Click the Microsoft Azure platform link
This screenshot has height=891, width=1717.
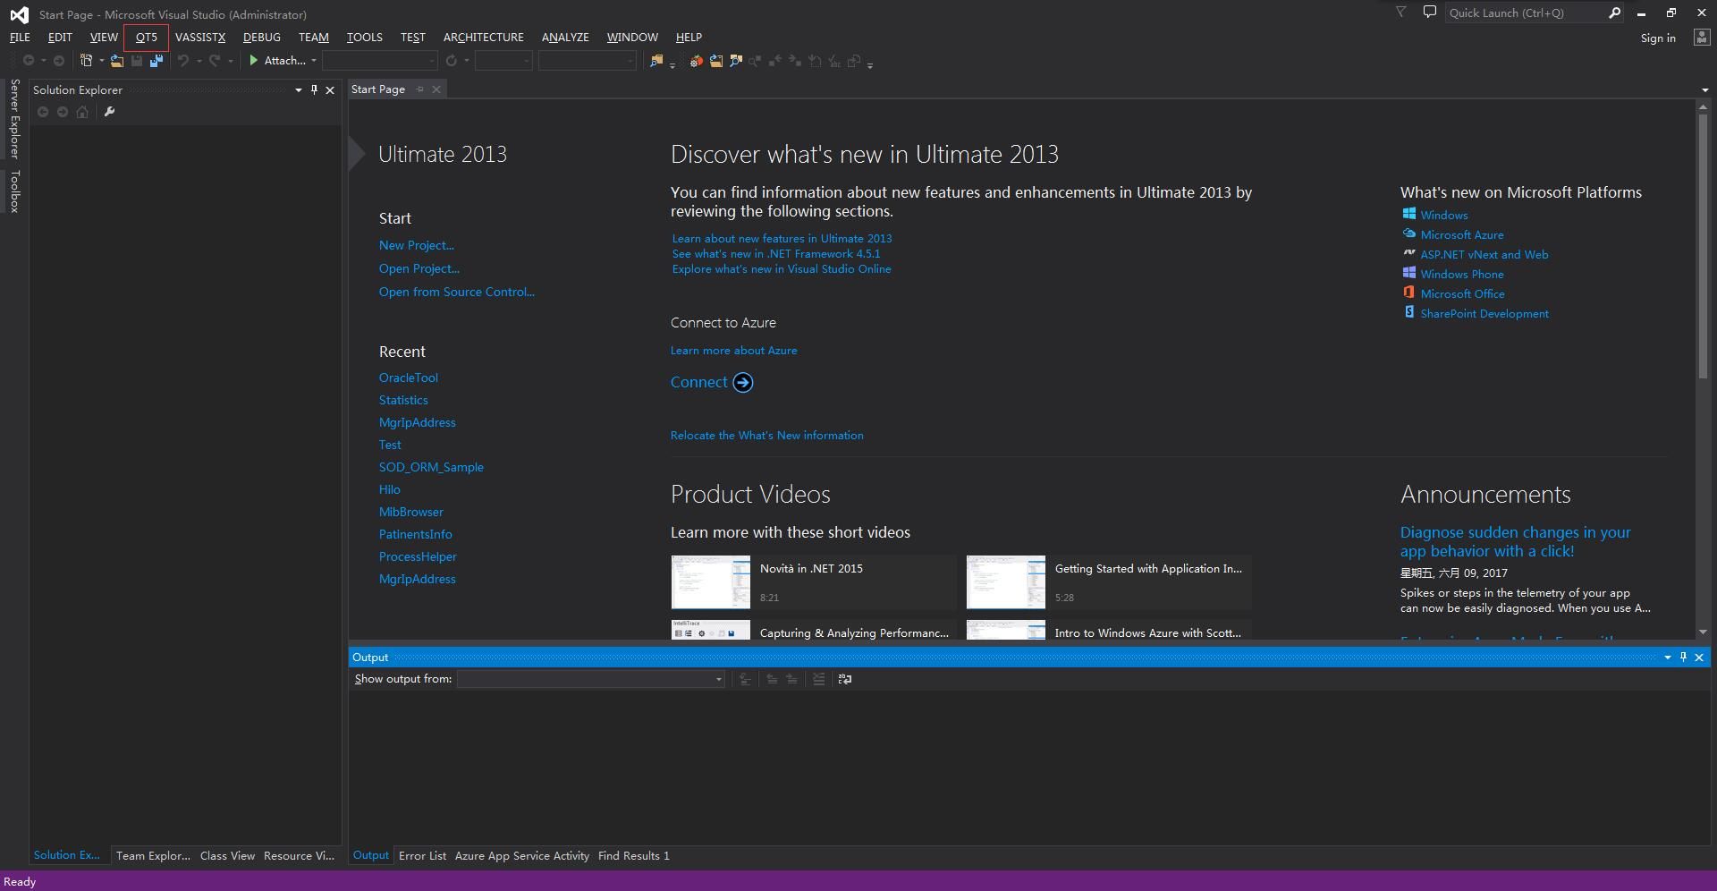click(x=1462, y=234)
